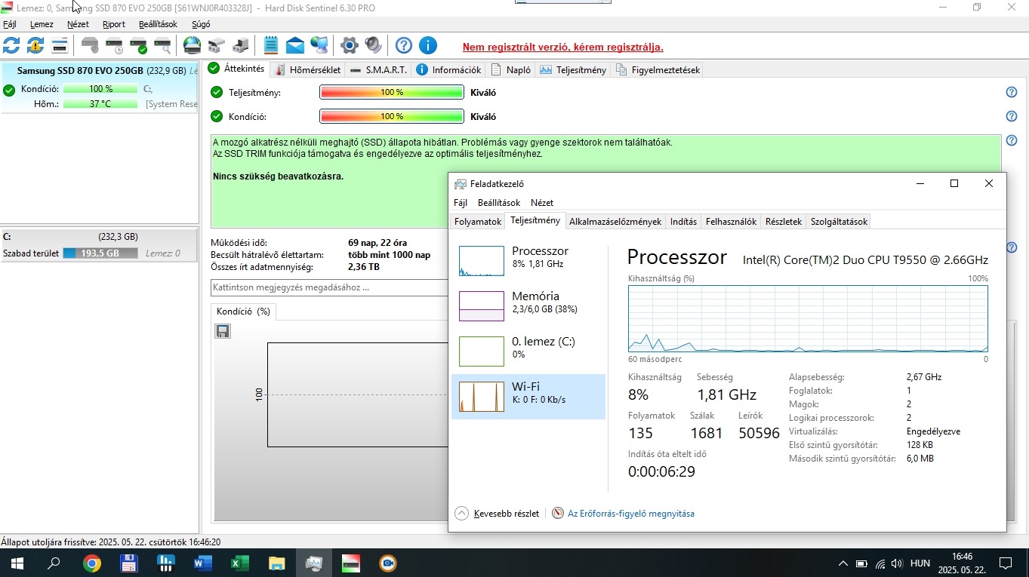Open Google Chrome from the taskbar
The height and width of the screenshot is (577, 1029).
click(x=92, y=563)
